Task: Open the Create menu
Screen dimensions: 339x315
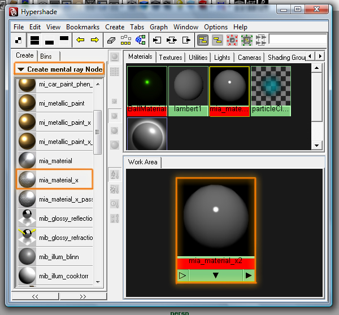Action: click(x=115, y=27)
